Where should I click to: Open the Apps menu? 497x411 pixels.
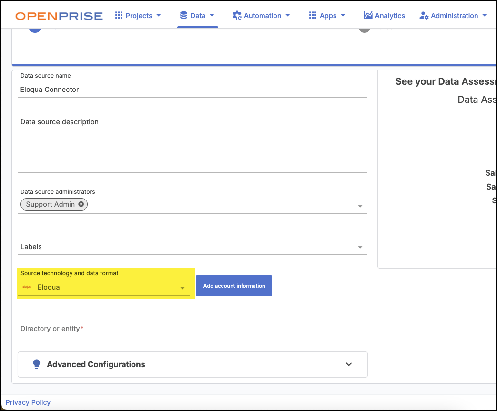(327, 16)
